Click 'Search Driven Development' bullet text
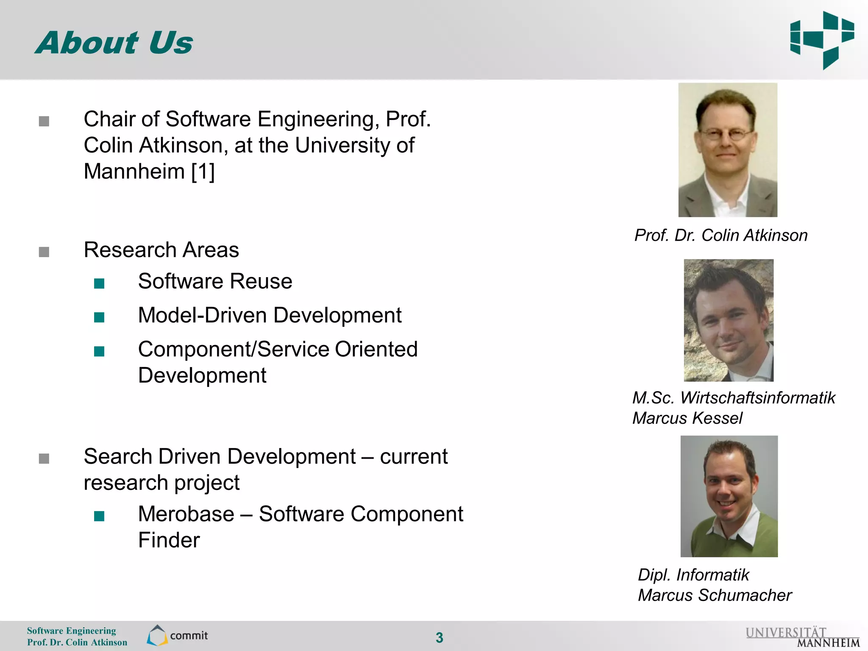Screen dimensions: 868x651 (266, 469)
